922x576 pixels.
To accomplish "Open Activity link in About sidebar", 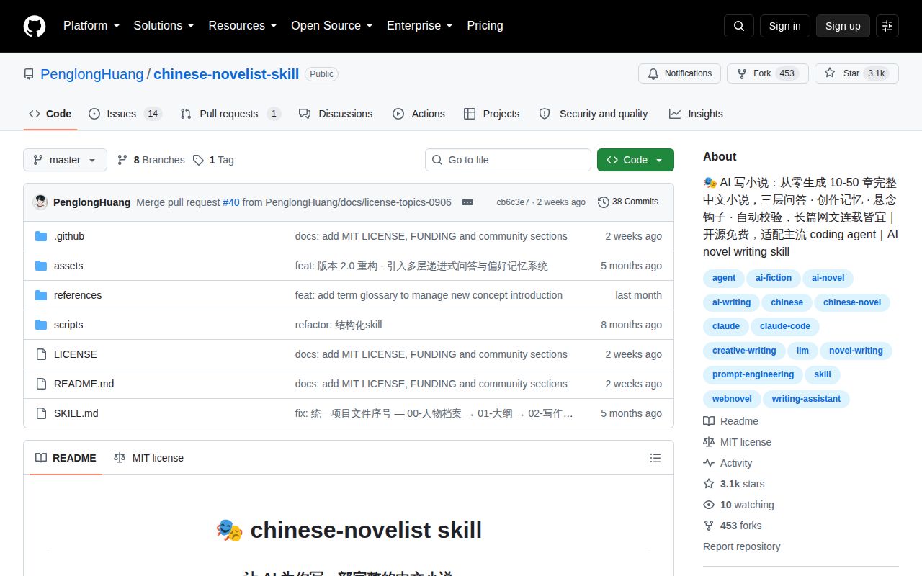I will coord(728,463).
